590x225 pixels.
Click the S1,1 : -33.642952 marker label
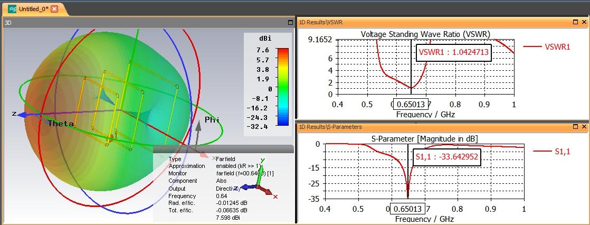click(447, 157)
